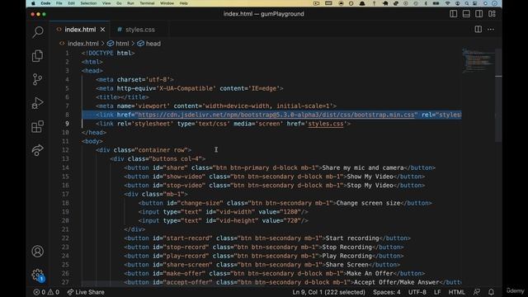The image size is (528, 297).
Task: Click line number 12 in gutter
Action: click(65, 150)
